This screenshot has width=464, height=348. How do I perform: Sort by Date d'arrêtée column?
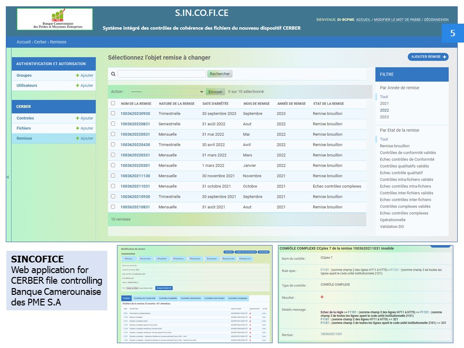tap(216, 103)
